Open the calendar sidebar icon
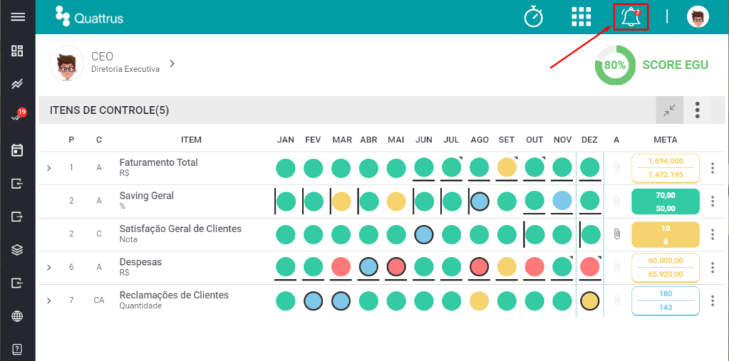Screen dimensions: 729x361 (x=17, y=150)
